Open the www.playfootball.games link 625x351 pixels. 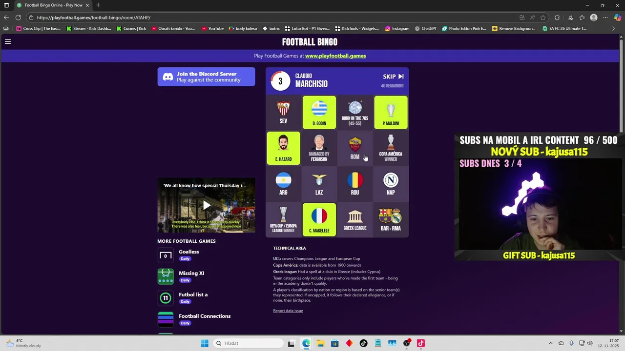click(335, 56)
